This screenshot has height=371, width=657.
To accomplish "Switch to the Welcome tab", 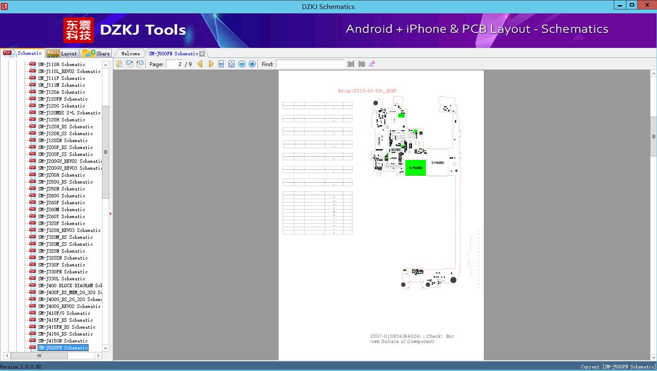I will click(130, 54).
